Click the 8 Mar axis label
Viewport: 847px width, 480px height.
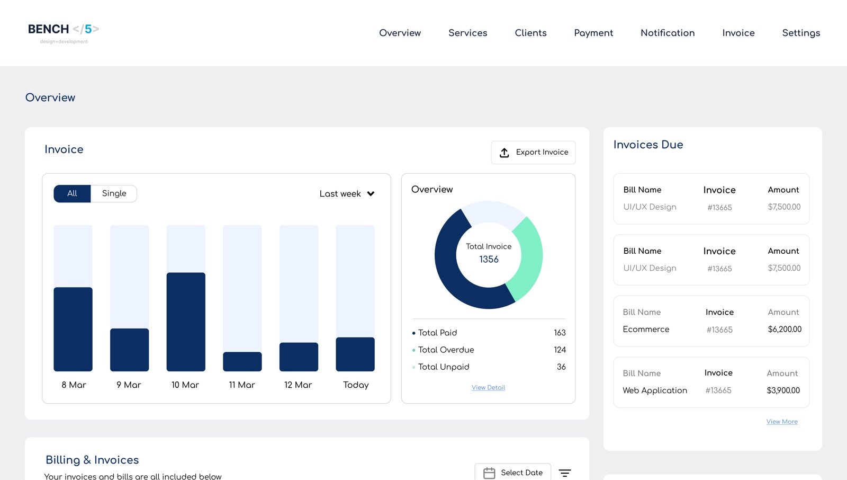(x=74, y=385)
